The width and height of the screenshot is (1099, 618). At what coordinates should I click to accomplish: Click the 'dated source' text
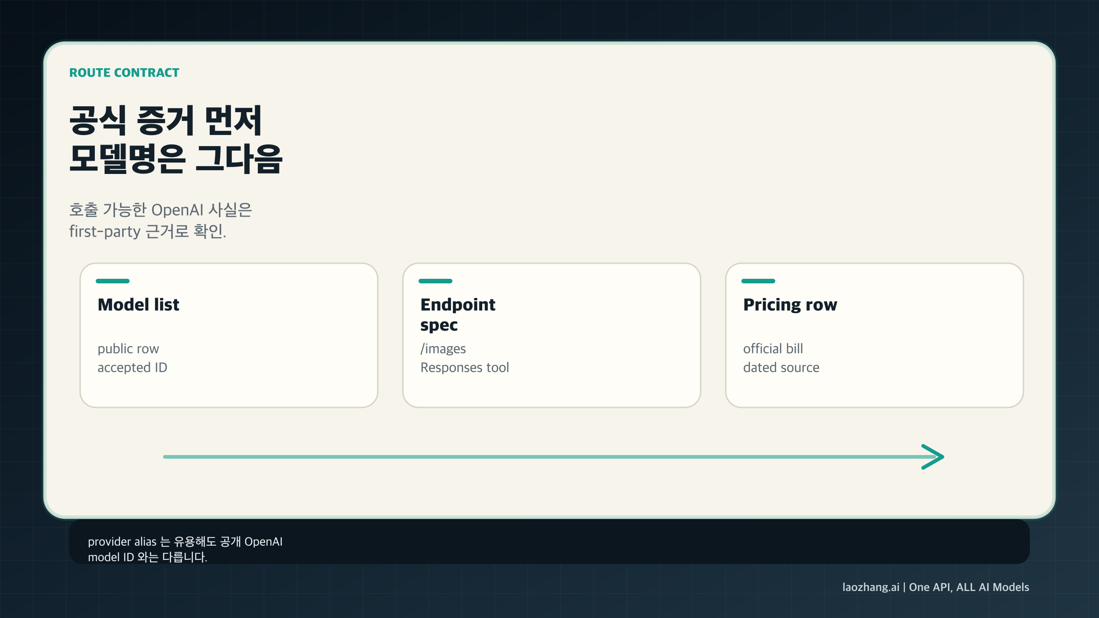pyautogui.click(x=781, y=368)
